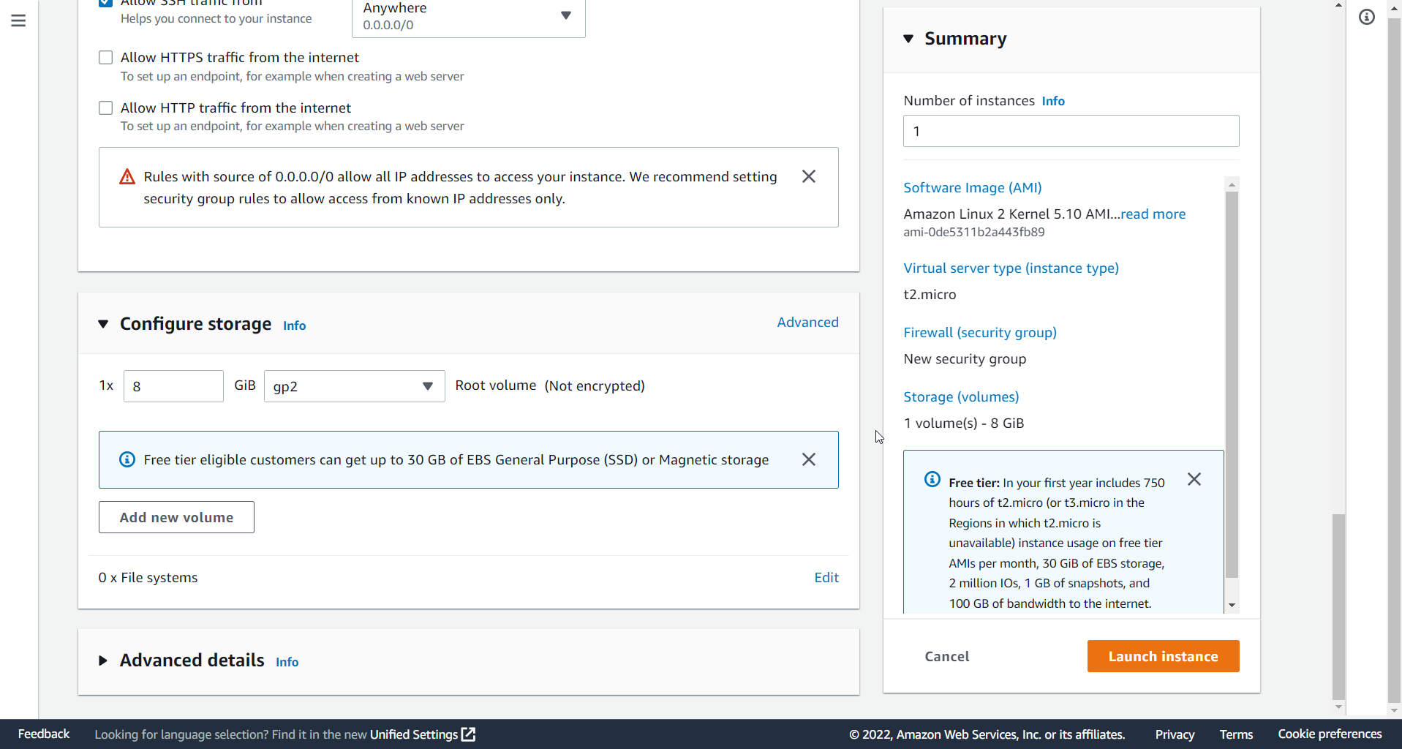Click the info icon in the top-right corner
Image resolution: width=1402 pixels, height=749 pixels.
(x=1367, y=17)
